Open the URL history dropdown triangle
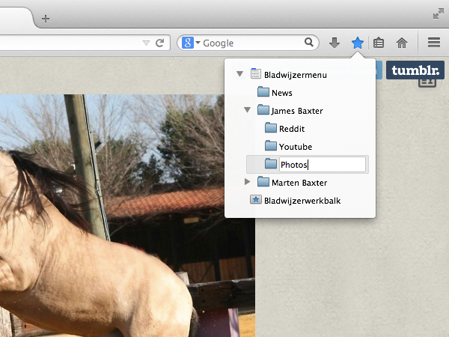The image size is (449, 337). coord(146,43)
